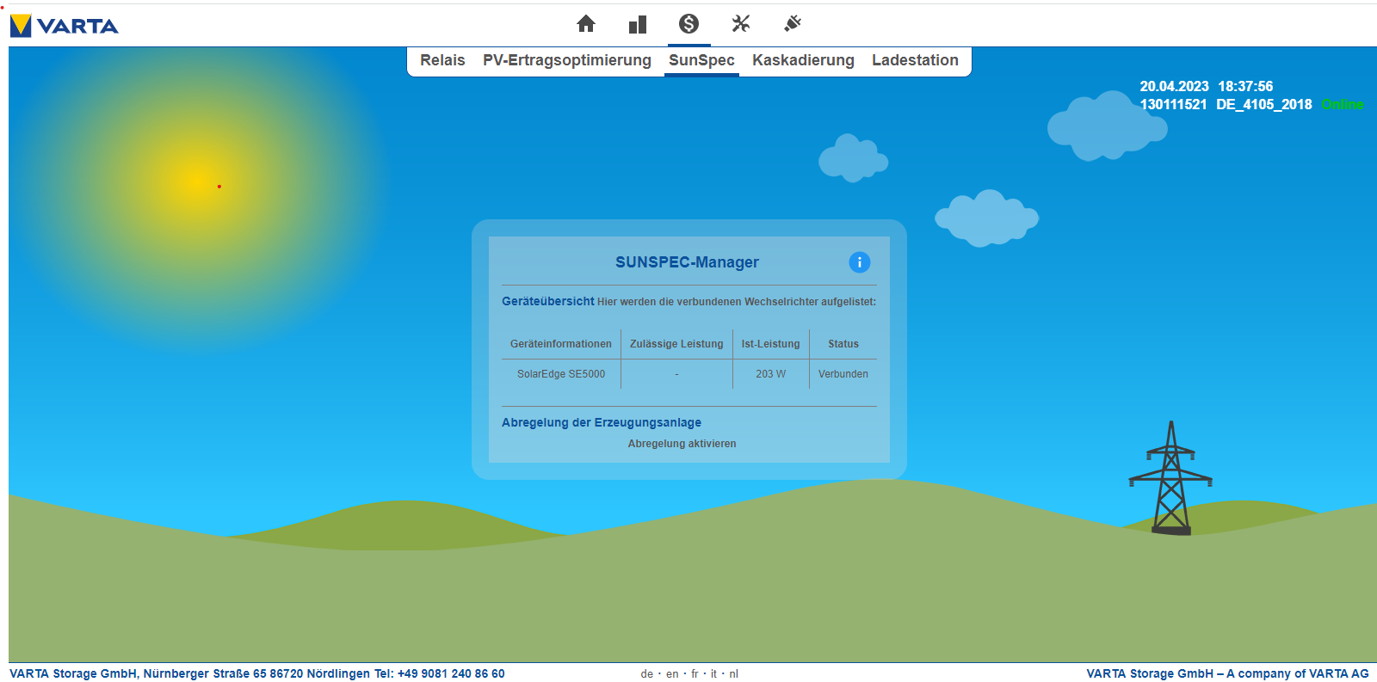Open the PV-Ertragsoptimierung tab
Screen dimensions: 1377x682
(567, 60)
